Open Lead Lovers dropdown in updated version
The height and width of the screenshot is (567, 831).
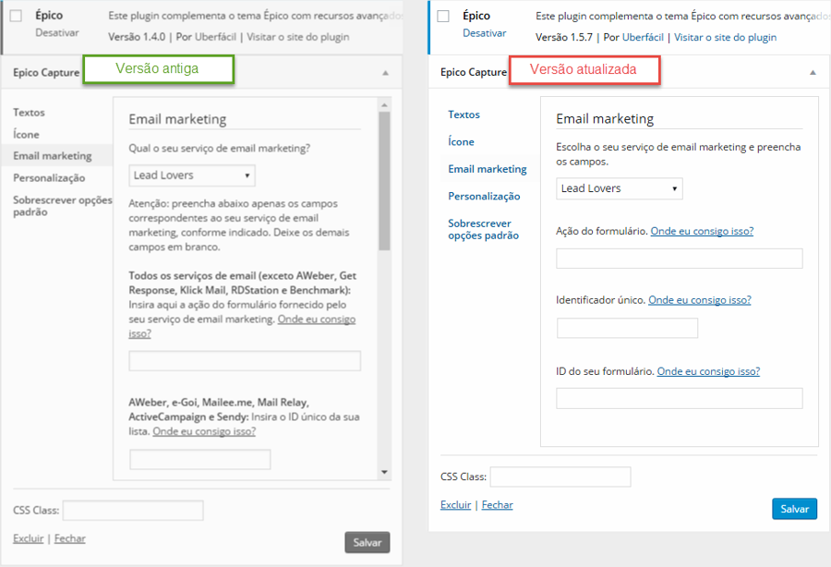coord(619,188)
